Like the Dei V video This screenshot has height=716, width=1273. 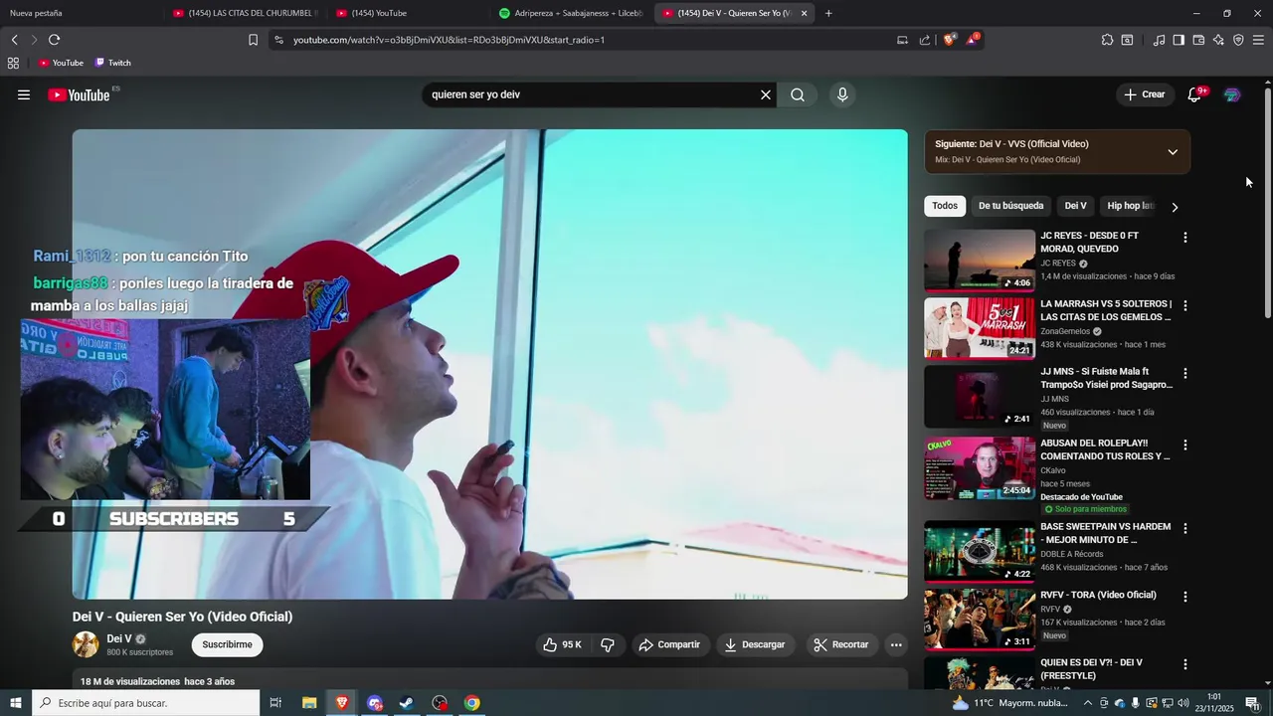[561, 644]
